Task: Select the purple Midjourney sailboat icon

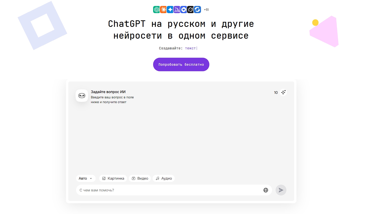Action: [176, 10]
